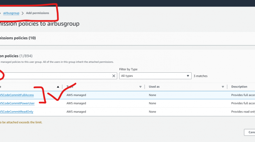Open the AWSCodeCommitPowerUser policy link
The image size is (255, 142).
[17, 103]
